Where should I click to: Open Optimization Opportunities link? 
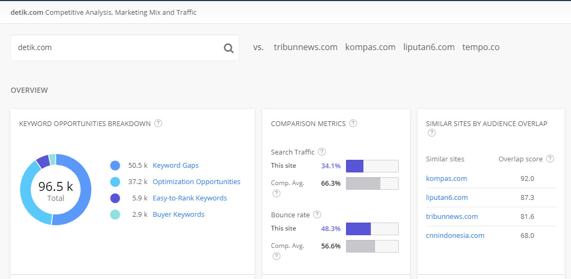pos(196,182)
